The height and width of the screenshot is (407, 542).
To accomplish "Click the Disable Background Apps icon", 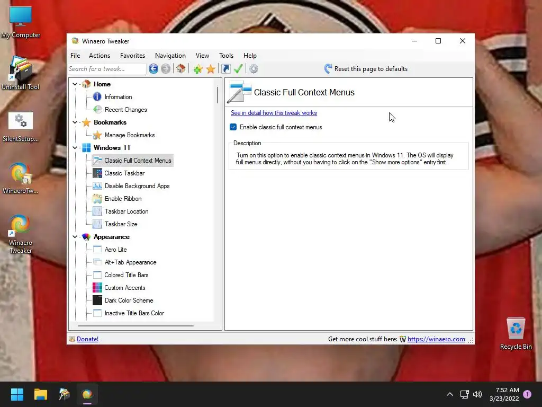I will click(x=97, y=186).
